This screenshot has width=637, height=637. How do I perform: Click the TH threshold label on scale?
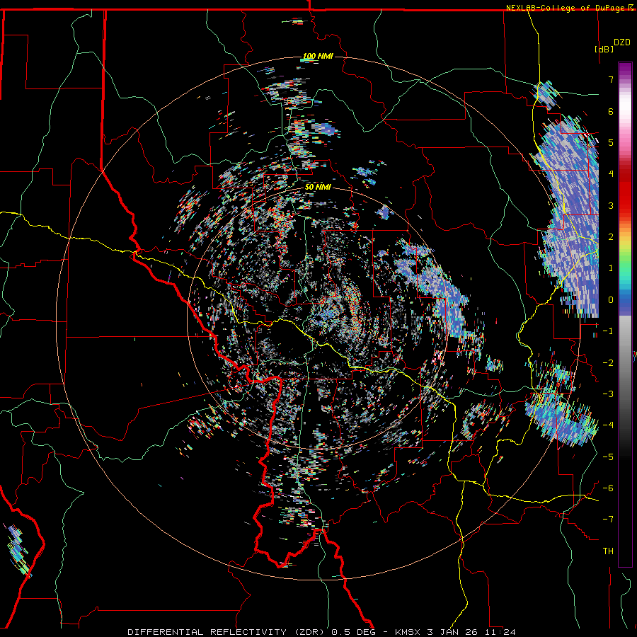coord(608,551)
